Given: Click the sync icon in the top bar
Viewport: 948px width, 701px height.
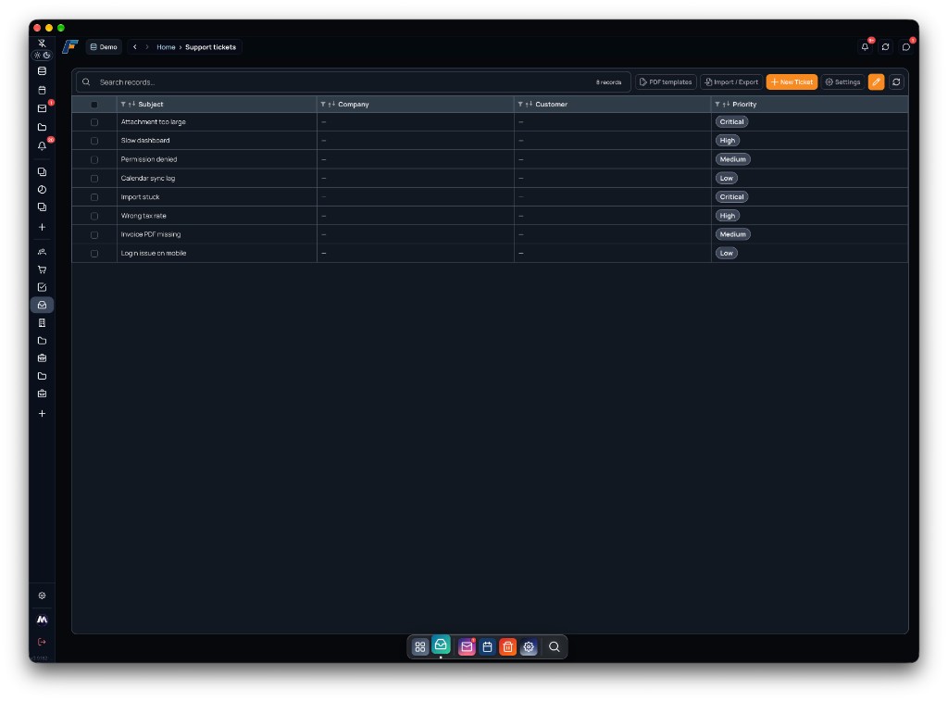Looking at the screenshot, I should (x=885, y=46).
